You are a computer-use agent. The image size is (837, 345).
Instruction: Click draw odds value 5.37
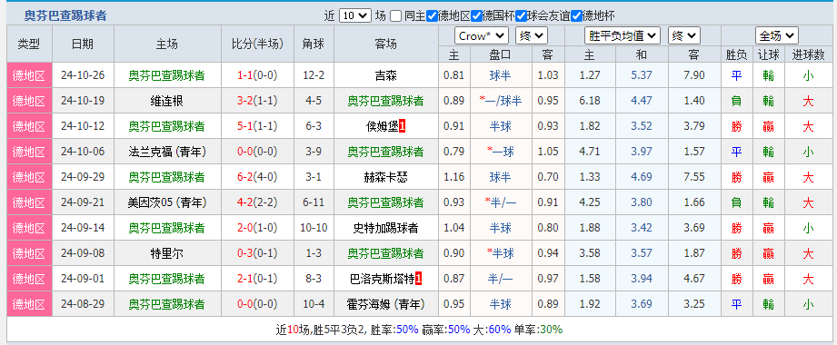coord(642,75)
